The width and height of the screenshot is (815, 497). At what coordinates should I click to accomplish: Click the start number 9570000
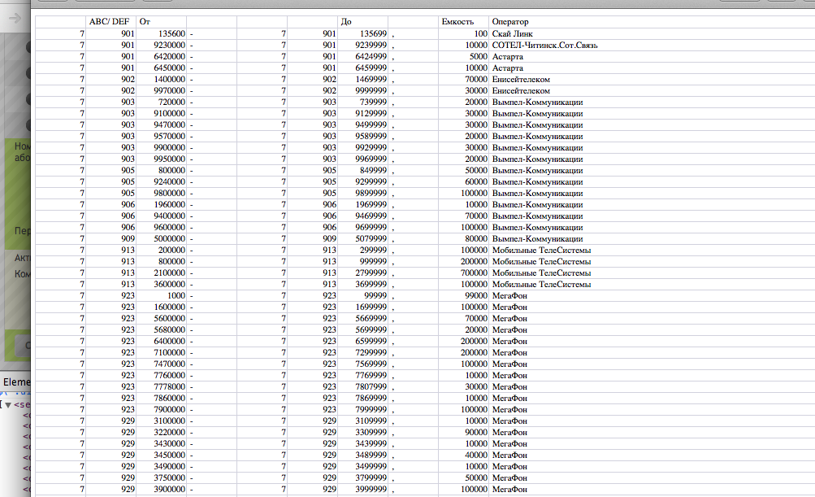point(169,137)
